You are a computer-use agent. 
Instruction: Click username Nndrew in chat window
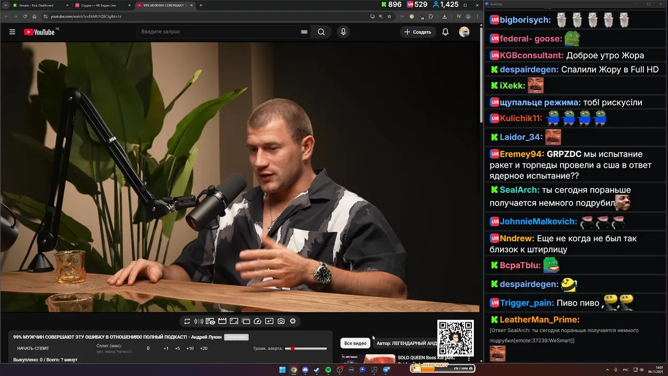pyautogui.click(x=517, y=238)
